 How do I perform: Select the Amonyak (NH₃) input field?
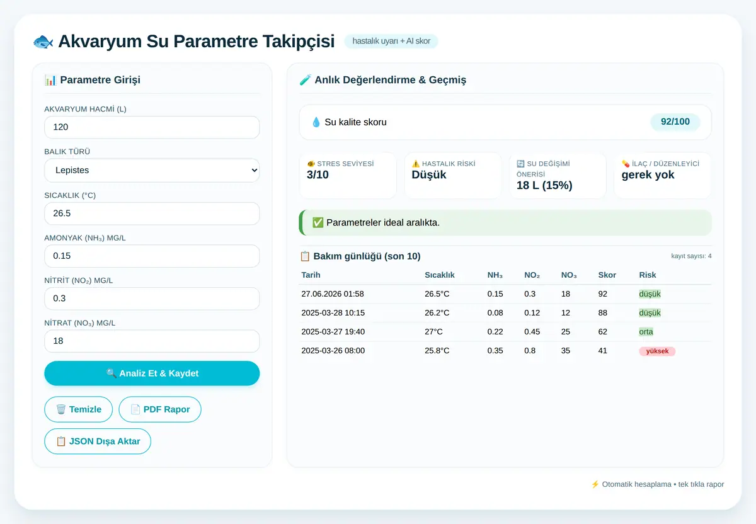pos(152,256)
